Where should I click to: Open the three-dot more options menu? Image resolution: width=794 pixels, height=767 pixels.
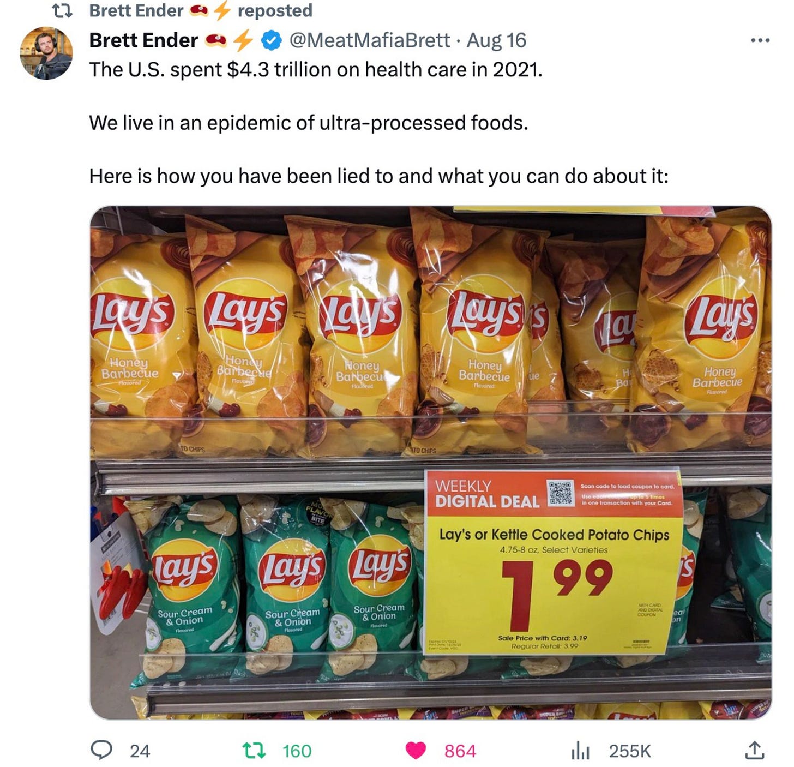click(760, 40)
